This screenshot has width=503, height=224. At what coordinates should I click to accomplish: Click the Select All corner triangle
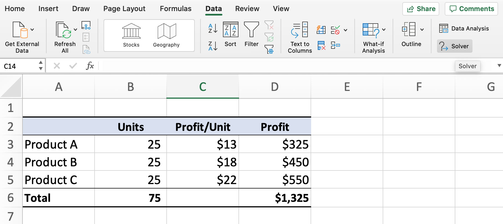pos(11,87)
